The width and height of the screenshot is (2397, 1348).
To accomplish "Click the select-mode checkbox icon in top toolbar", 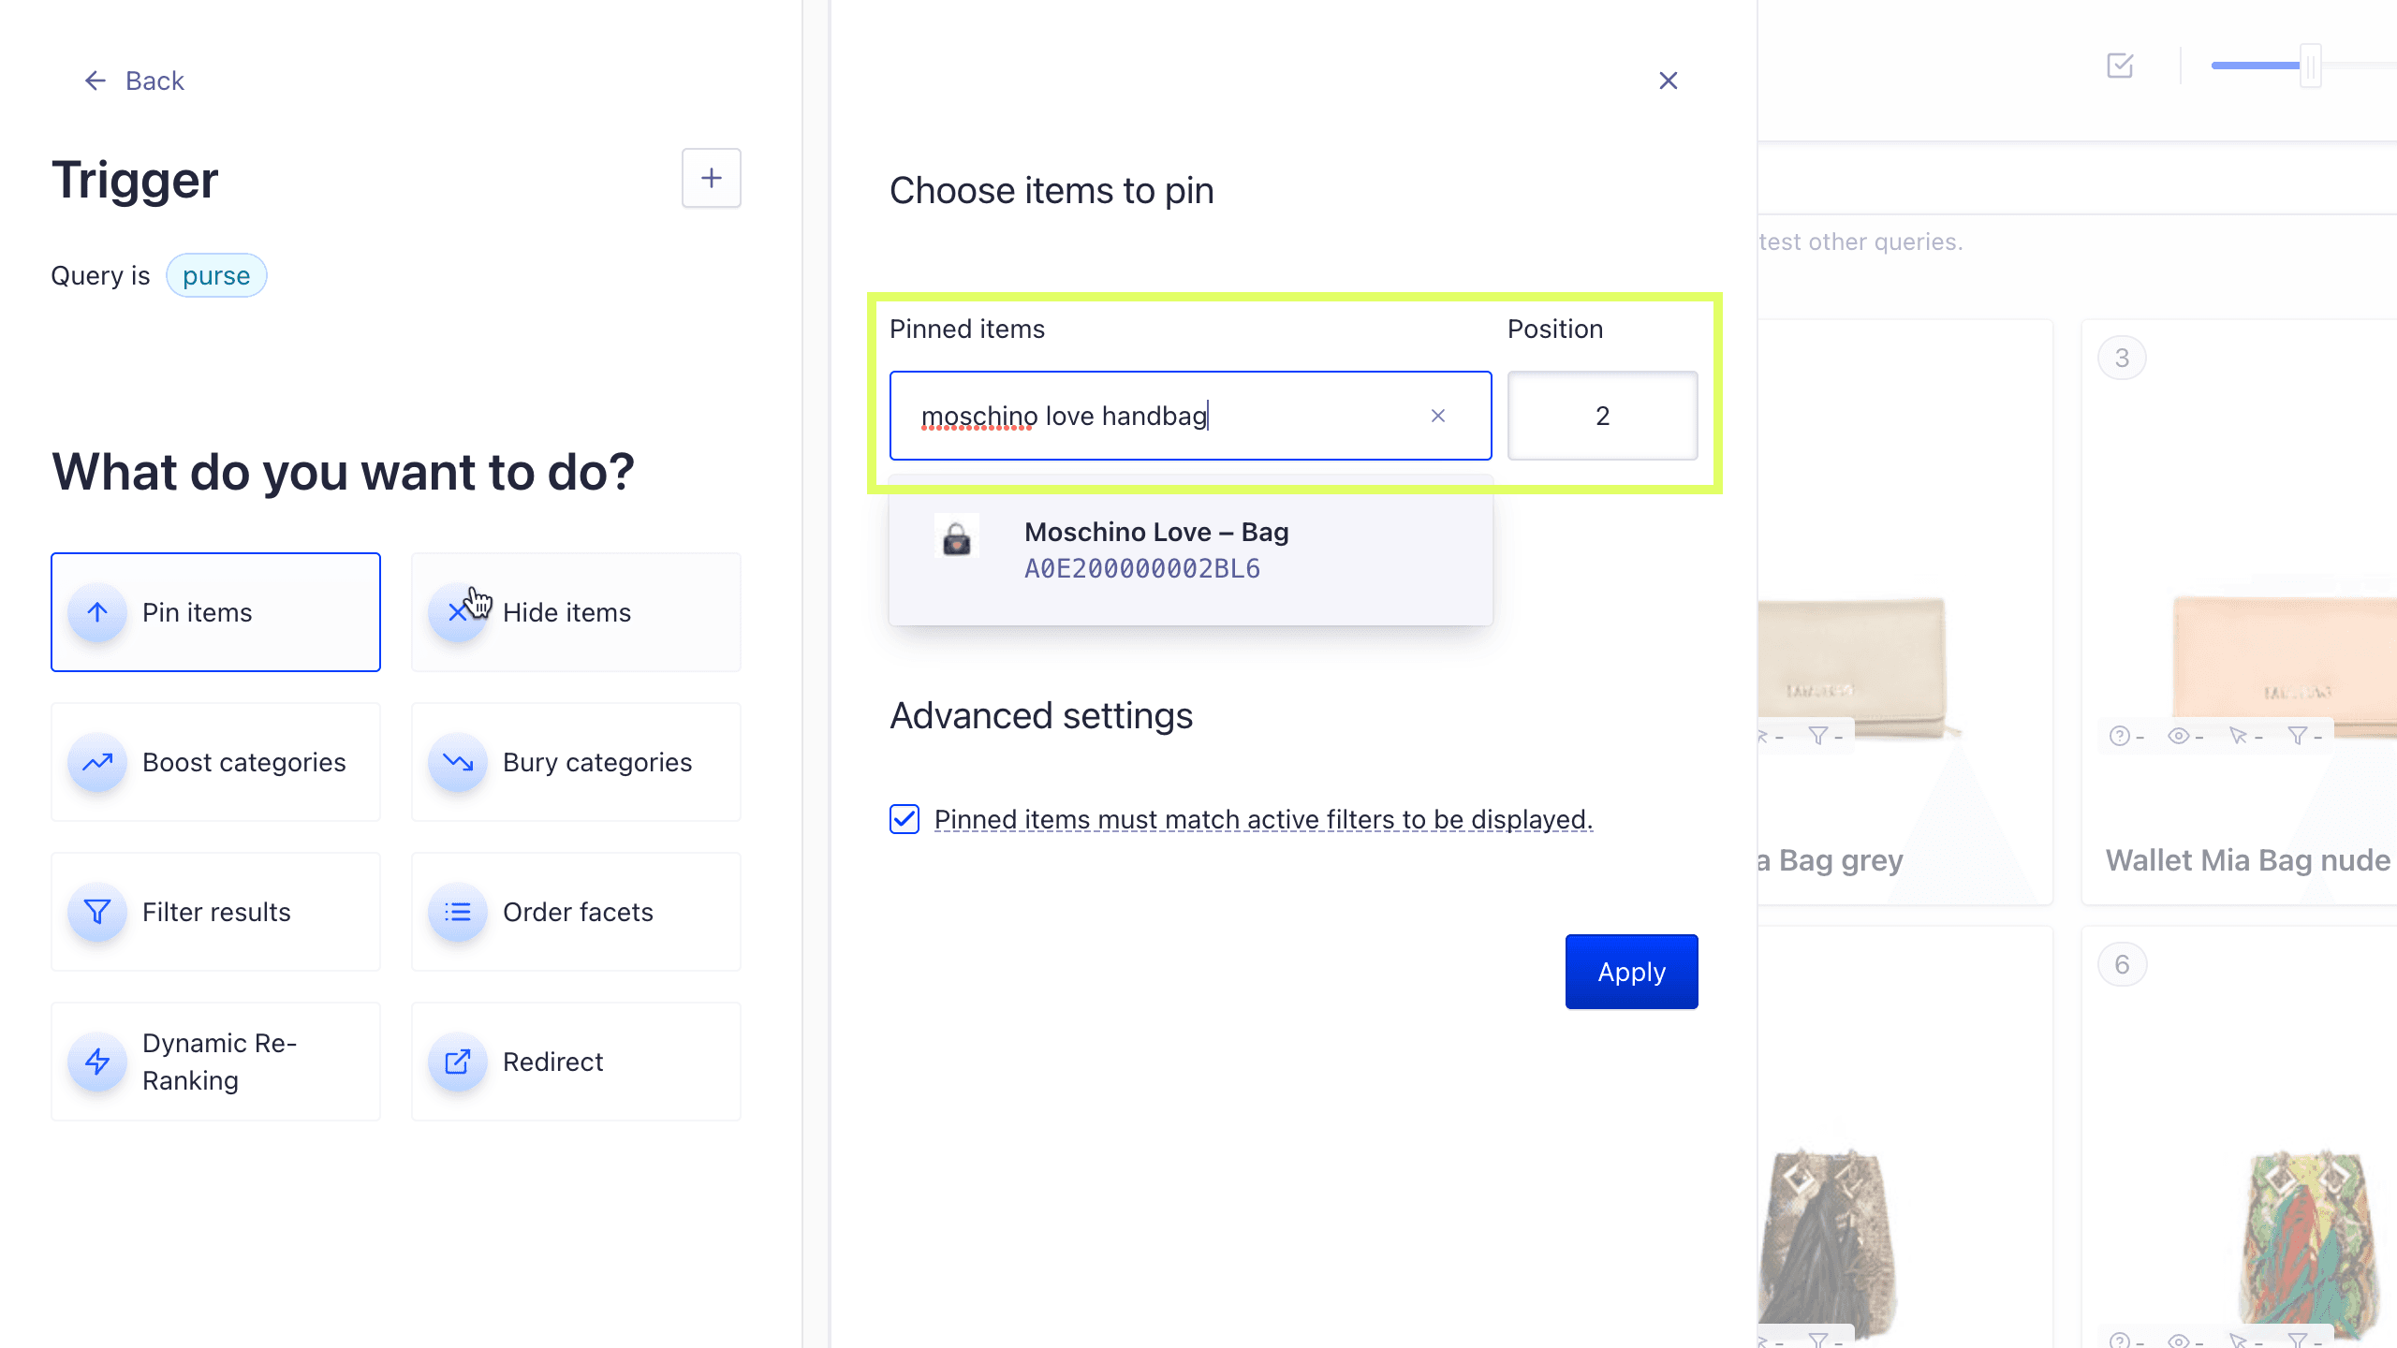I will point(2120,66).
